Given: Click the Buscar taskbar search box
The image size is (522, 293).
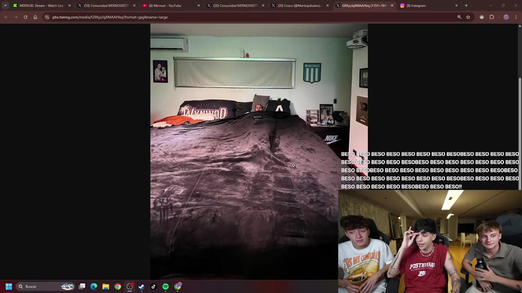Looking at the screenshot, I should tap(45, 286).
